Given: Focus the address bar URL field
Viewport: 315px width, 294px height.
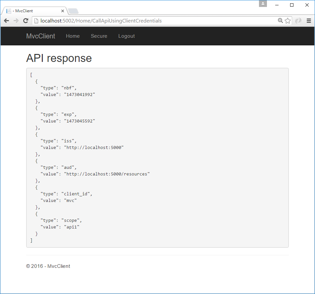Looking at the screenshot, I should click(149, 21).
